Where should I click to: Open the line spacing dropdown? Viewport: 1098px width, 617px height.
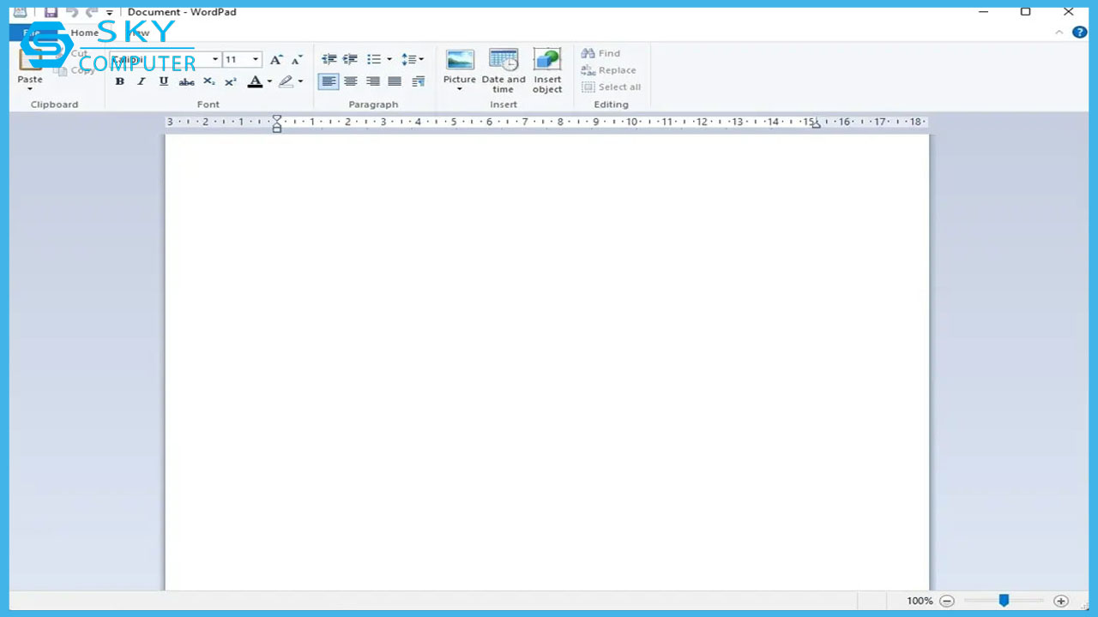click(x=419, y=59)
